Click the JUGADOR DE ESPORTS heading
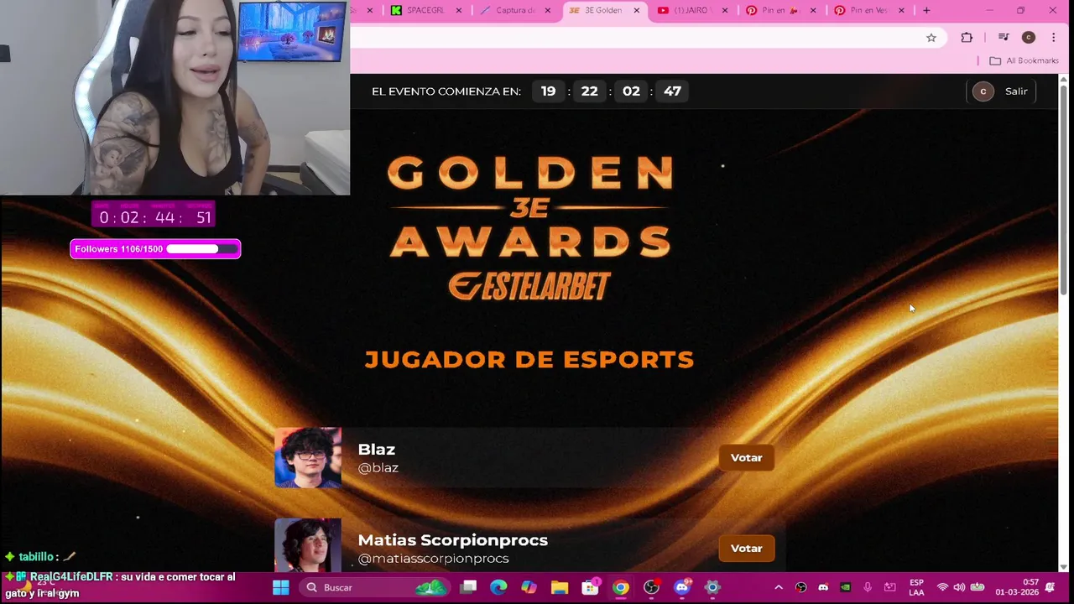Image resolution: width=1074 pixels, height=604 pixels. [x=529, y=359]
